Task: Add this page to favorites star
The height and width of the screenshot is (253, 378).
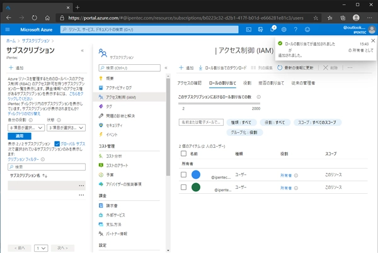Action: click(316, 18)
